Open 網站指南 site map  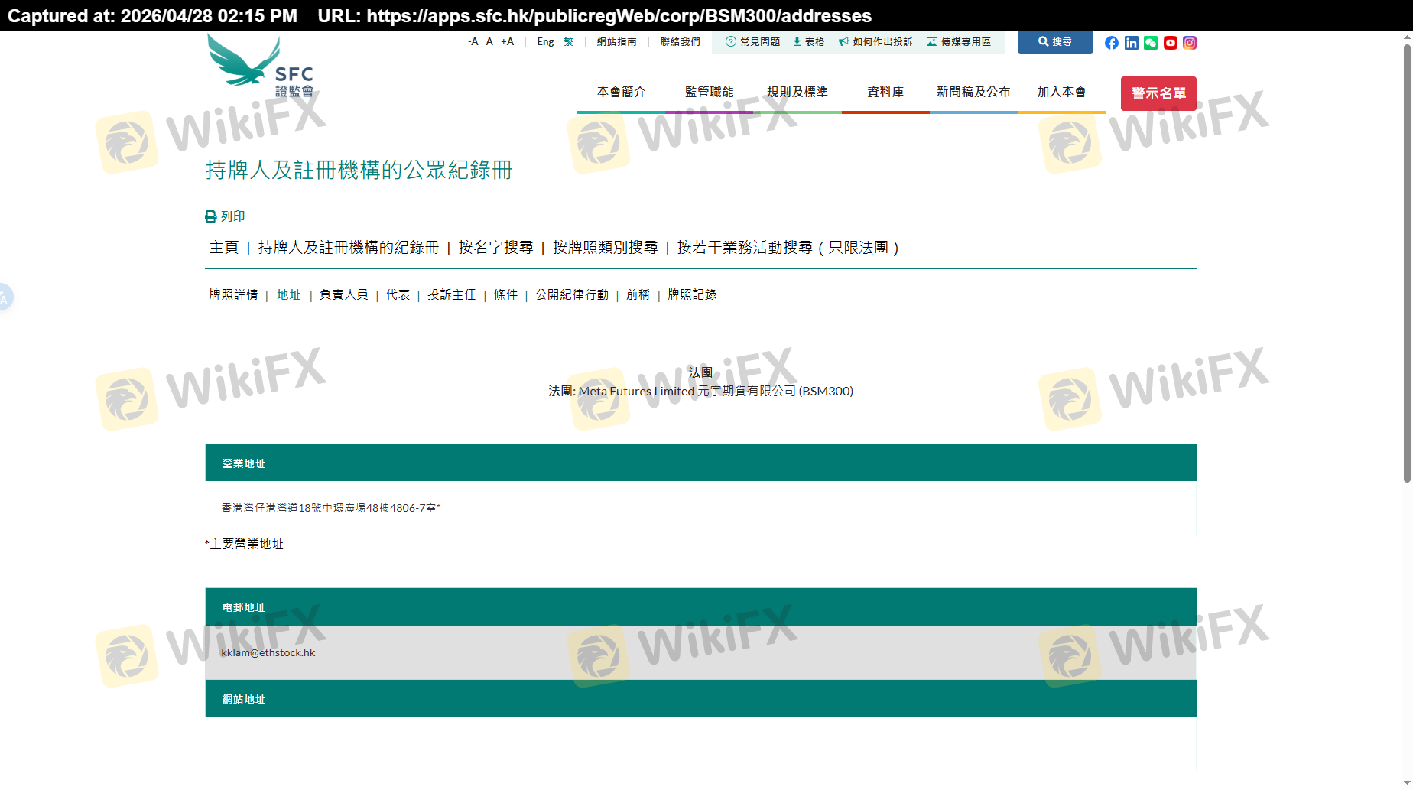617,42
